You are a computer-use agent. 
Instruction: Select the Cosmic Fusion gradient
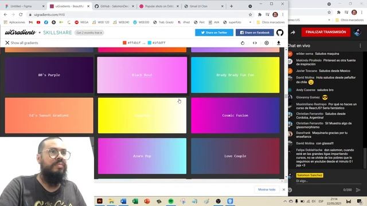[235, 116]
